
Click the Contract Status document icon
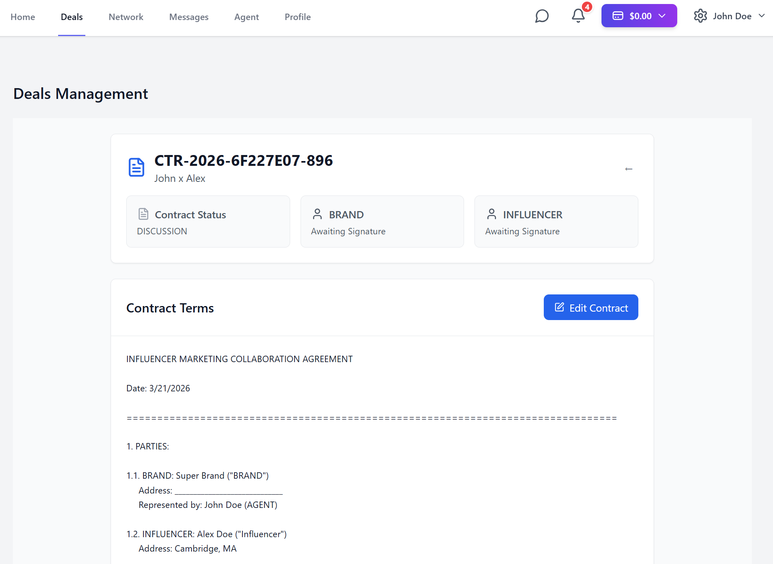click(143, 214)
